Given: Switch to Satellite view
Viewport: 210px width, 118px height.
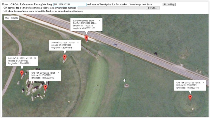Looking at the screenshot, I should (15, 18).
